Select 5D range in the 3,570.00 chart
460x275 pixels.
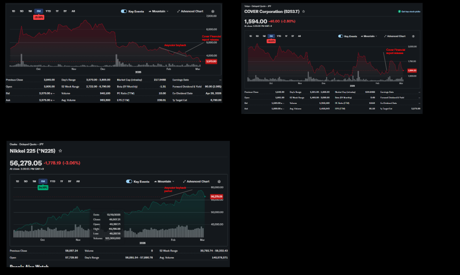[22, 11]
